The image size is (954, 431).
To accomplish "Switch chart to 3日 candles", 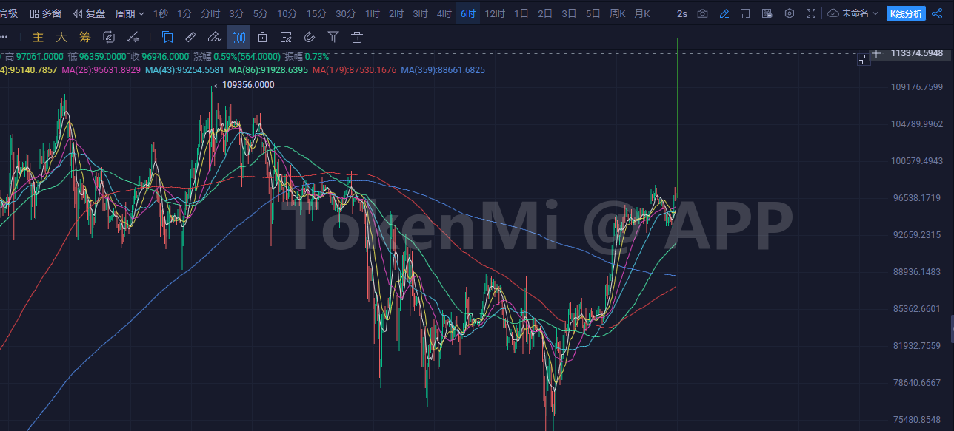I will [569, 13].
